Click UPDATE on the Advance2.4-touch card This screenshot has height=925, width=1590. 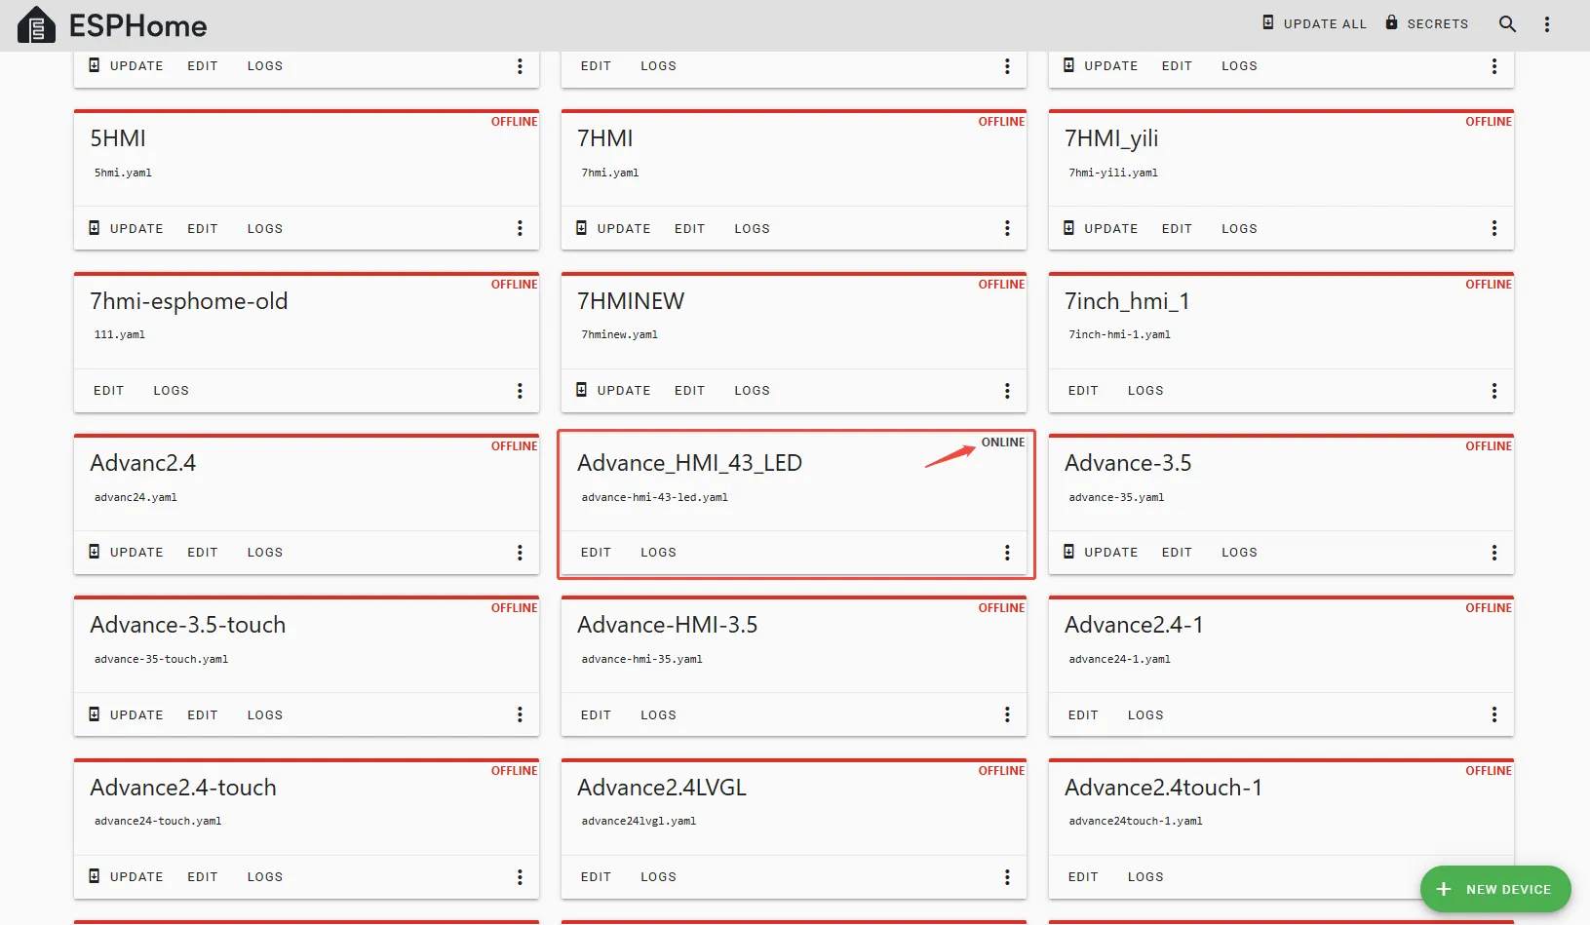coord(126,876)
